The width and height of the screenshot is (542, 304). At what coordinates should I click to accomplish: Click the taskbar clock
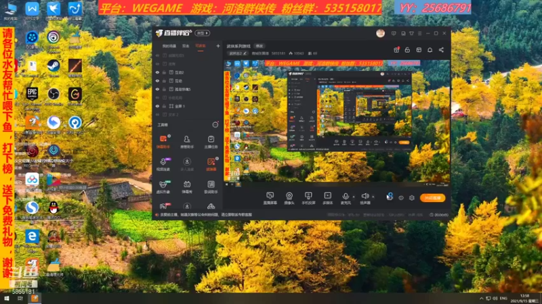(x=526, y=299)
